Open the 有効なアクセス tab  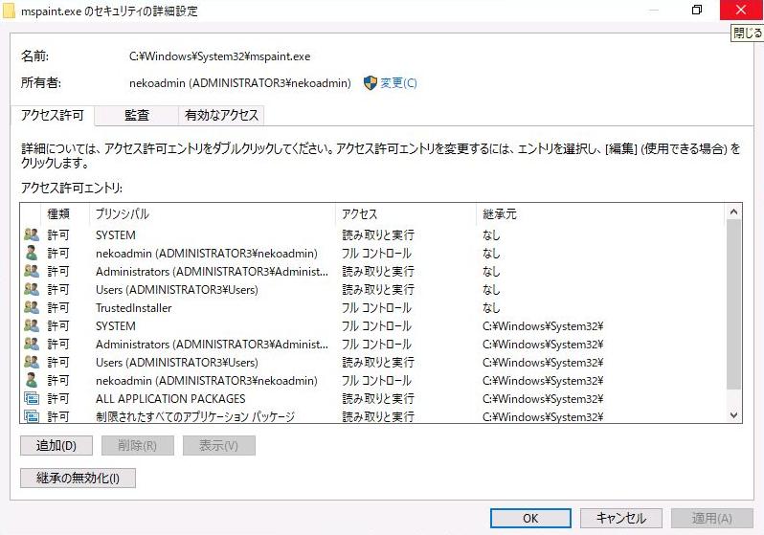tap(221, 116)
